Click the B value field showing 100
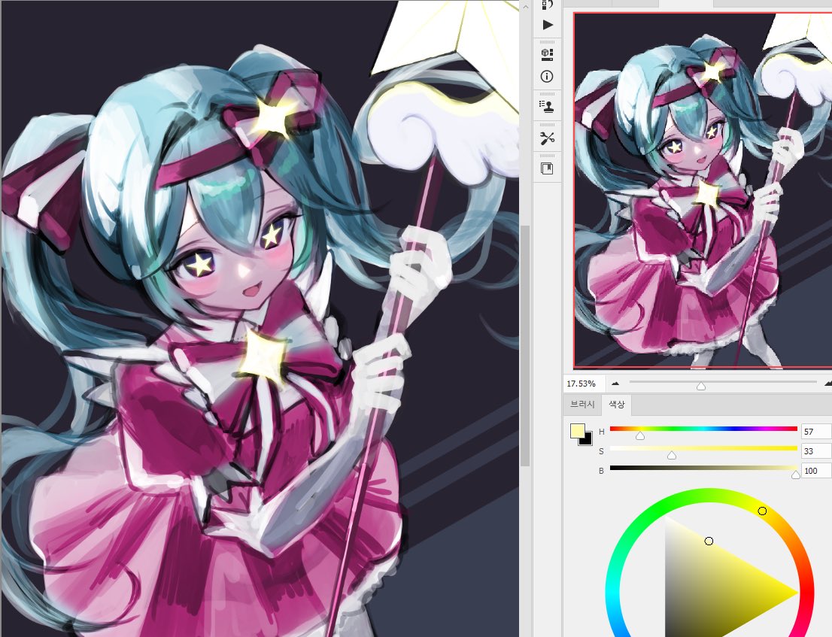This screenshot has height=637, width=832. 816,471
